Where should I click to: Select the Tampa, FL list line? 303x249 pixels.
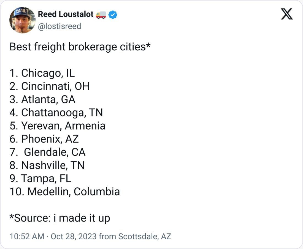tap(40, 178)
